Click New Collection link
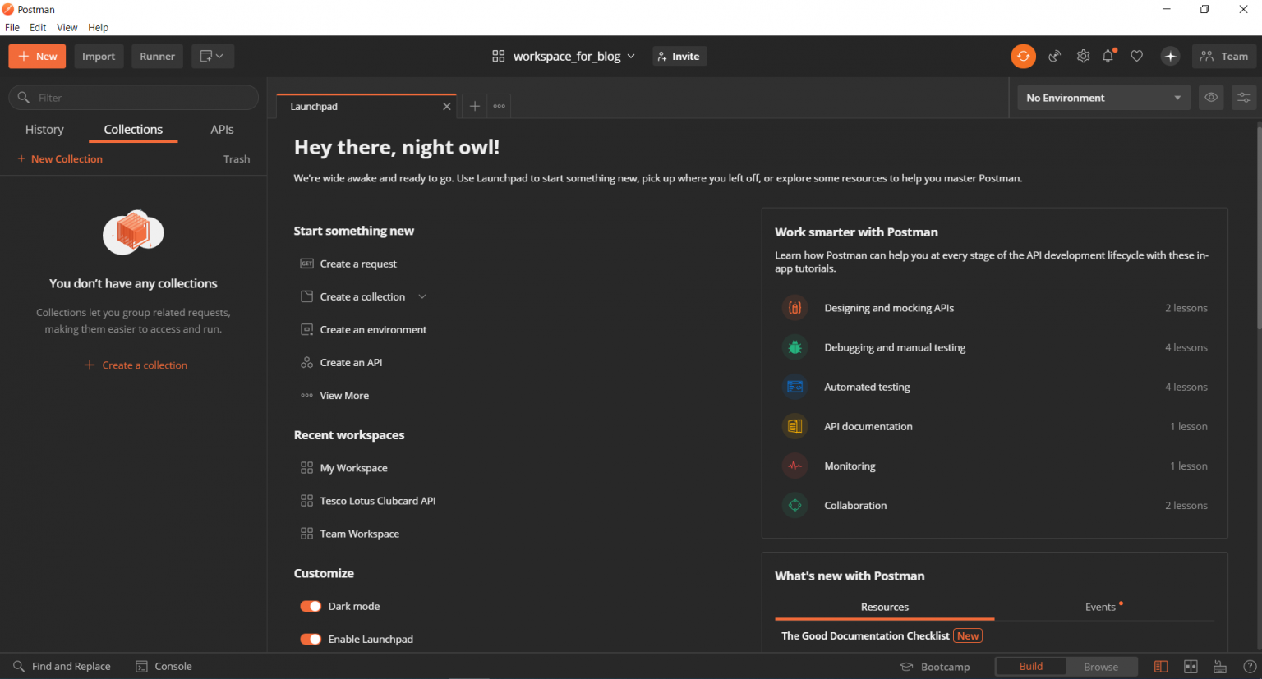This screenshot has width=1262, height=679. tap(60, 158)
